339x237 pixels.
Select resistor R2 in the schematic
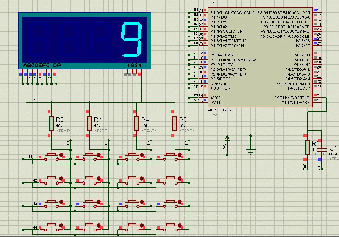tap(51, 124)
